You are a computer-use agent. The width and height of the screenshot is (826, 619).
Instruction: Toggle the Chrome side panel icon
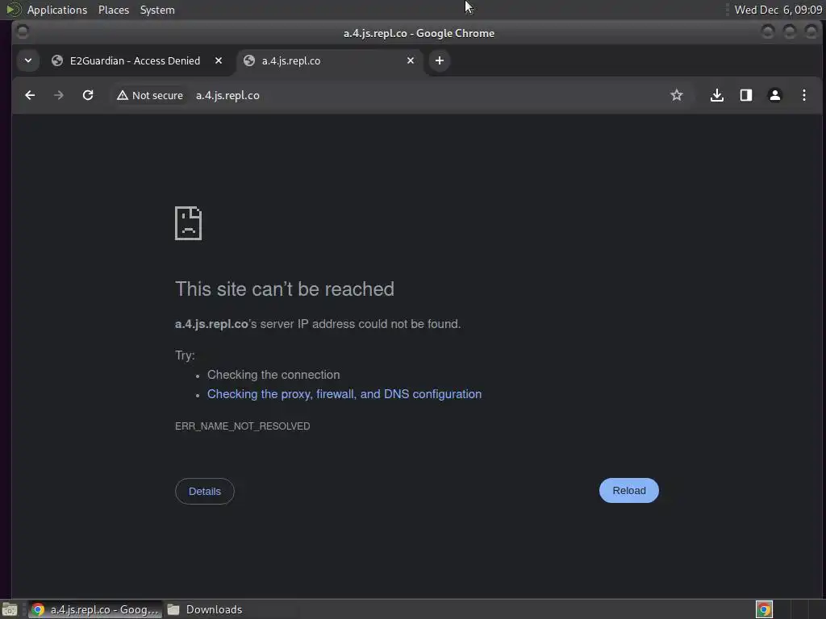(746, 95)
